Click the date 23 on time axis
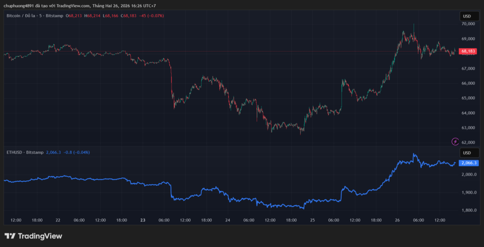 pos(142,220)
